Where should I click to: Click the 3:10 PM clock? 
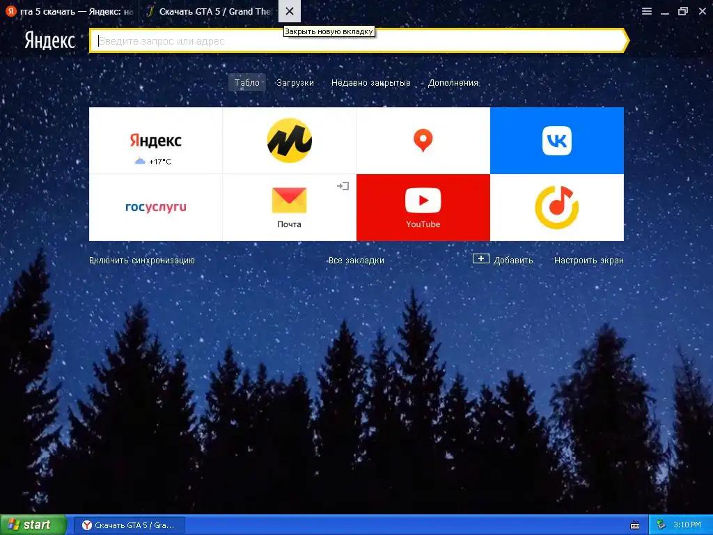tap(687, 525)
